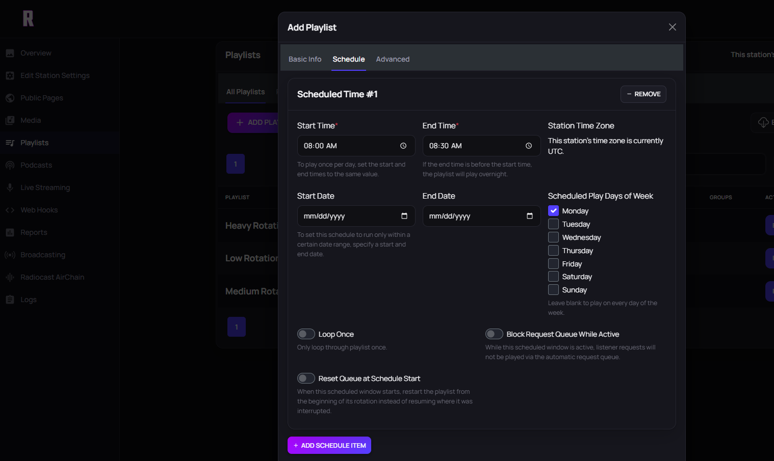Remove Scheduled Time #1
The height and width of the screenshot is (461, 774).
pos(643,94)
